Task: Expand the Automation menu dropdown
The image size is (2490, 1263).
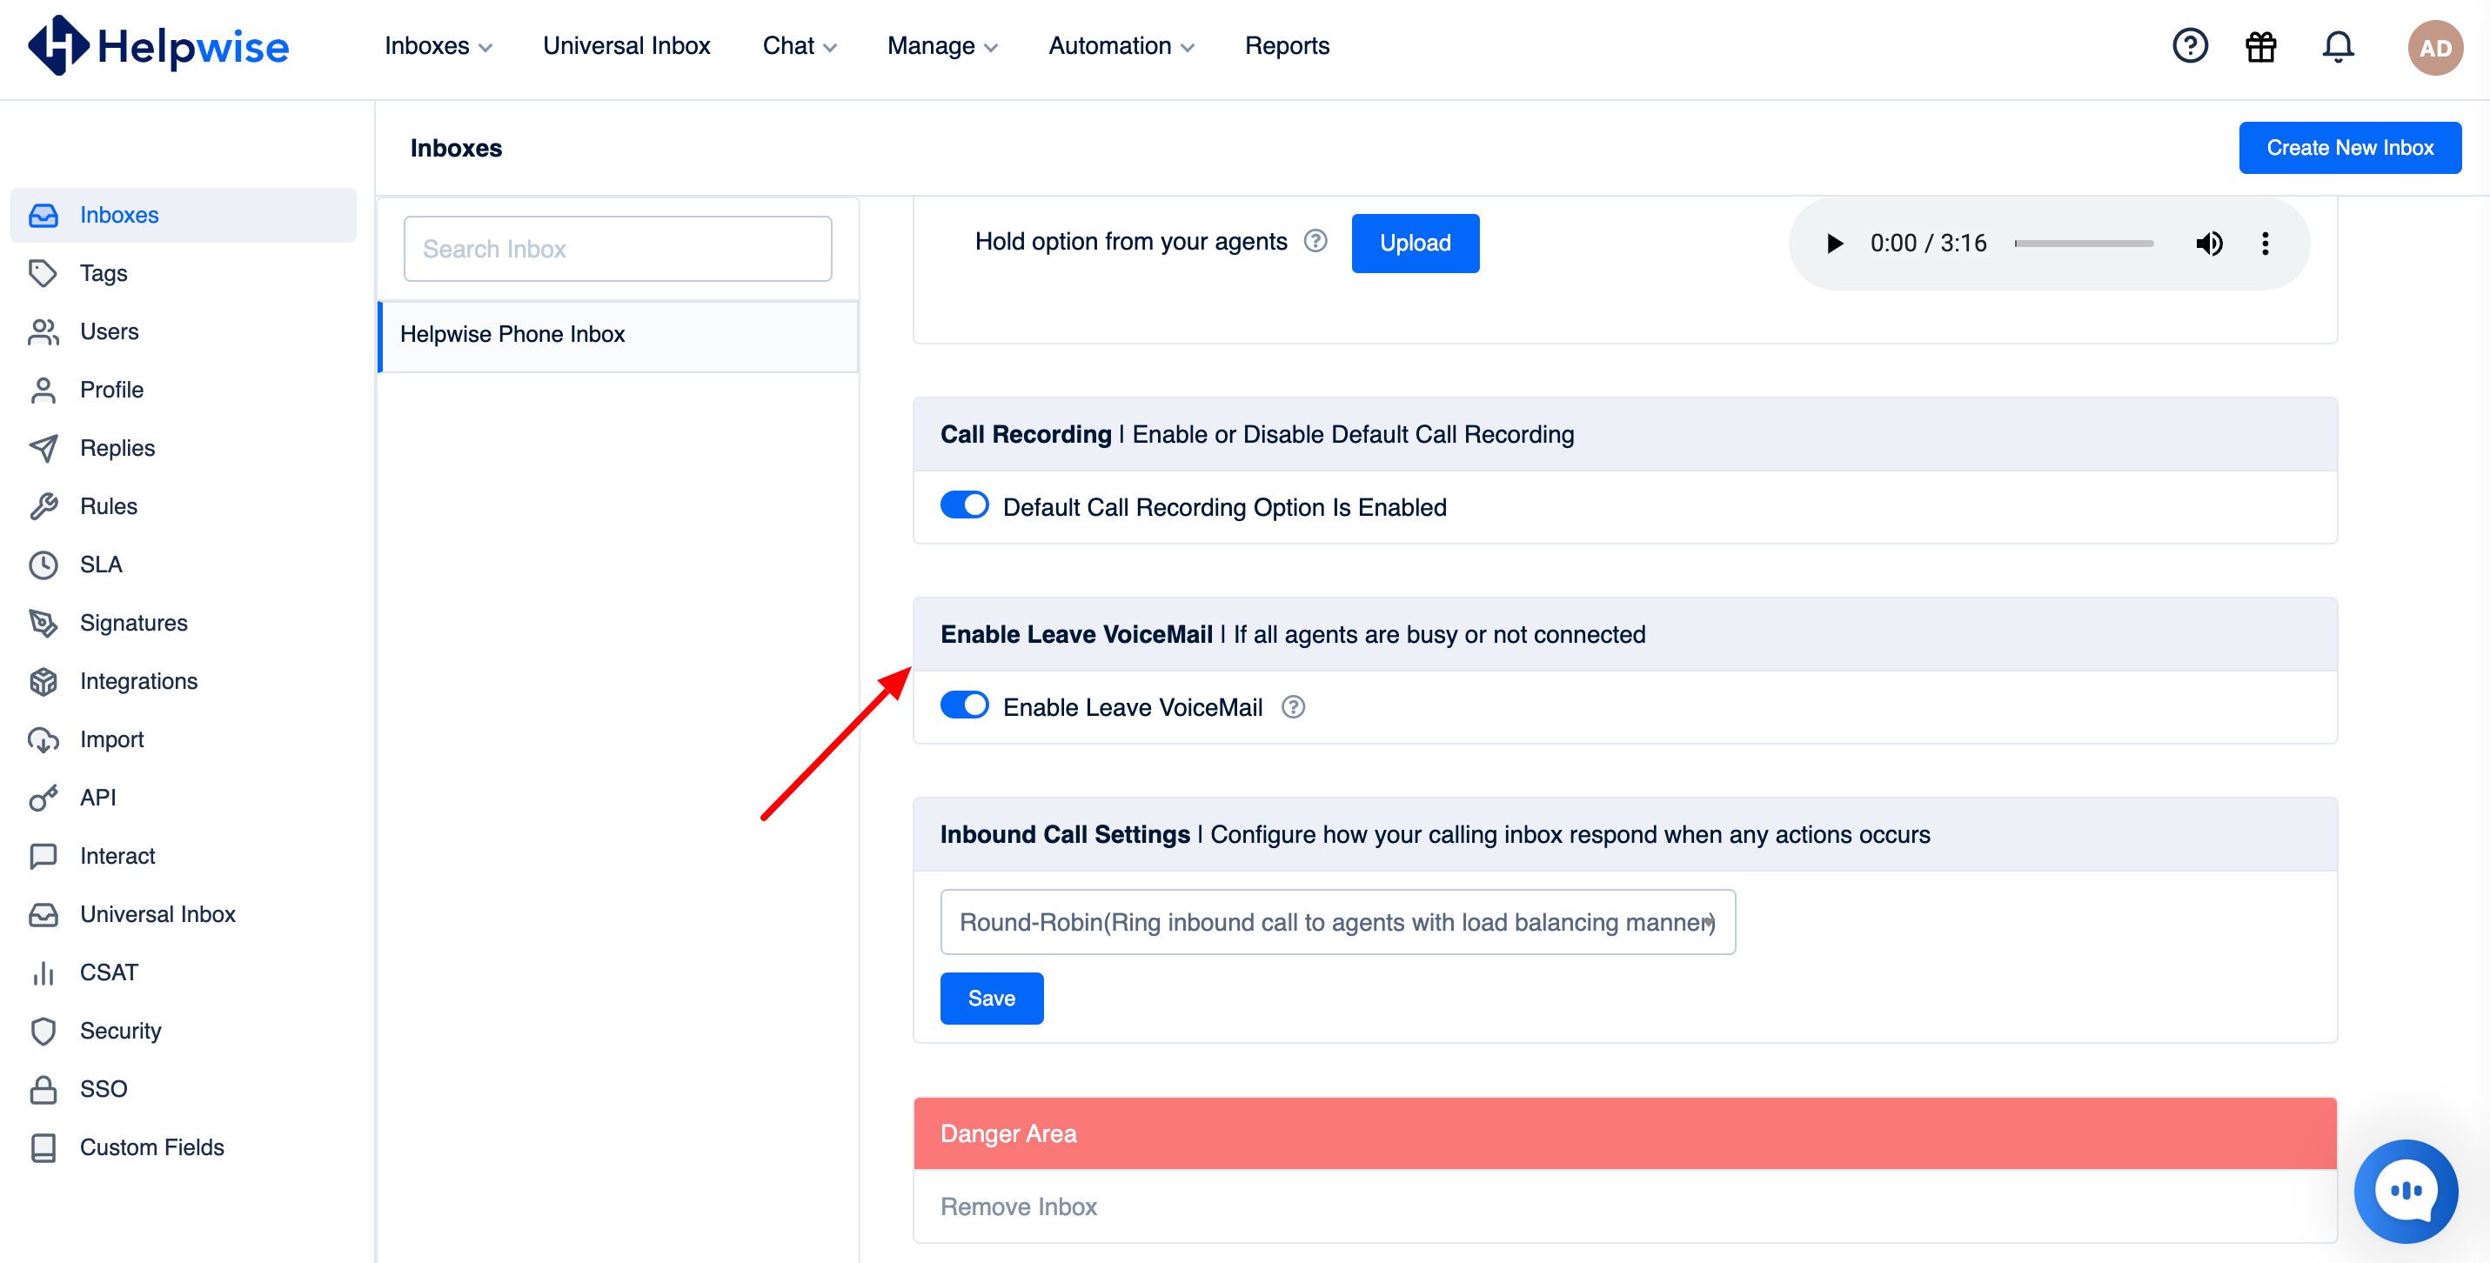Action: pyautogui.click(x=1121, y=45)
